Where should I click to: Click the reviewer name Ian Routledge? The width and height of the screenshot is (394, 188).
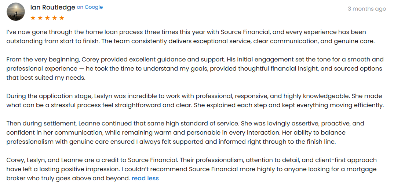click(52, 7)
